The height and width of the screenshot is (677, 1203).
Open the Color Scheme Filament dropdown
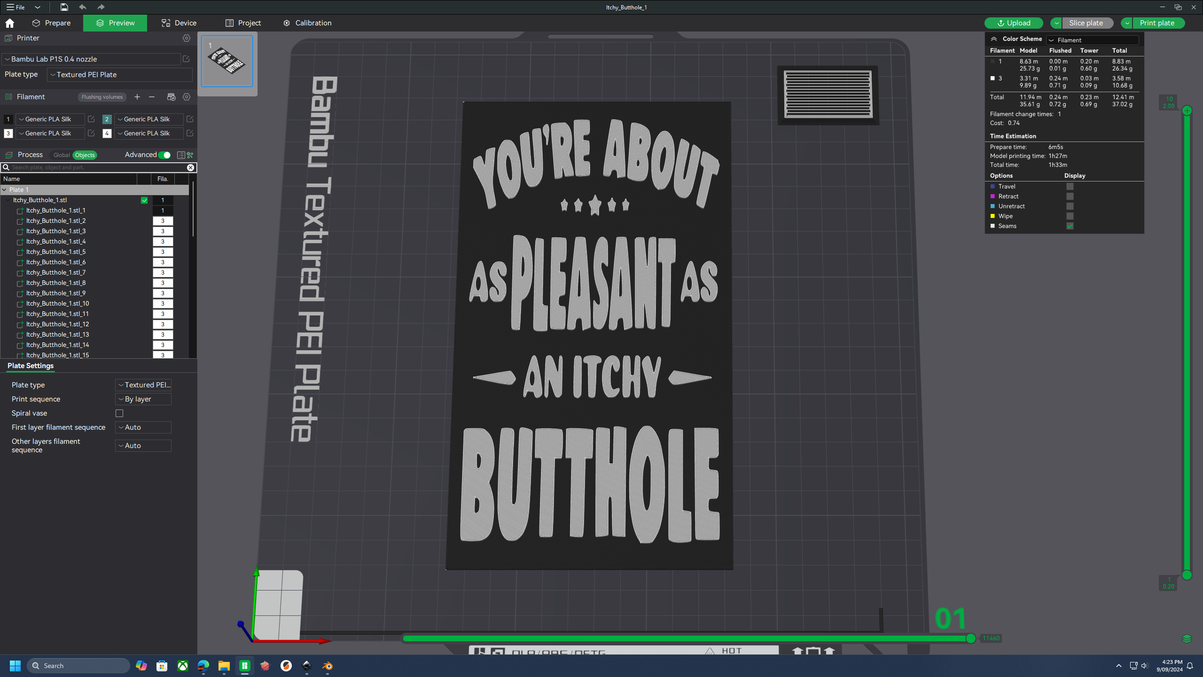pos(1093,40)
